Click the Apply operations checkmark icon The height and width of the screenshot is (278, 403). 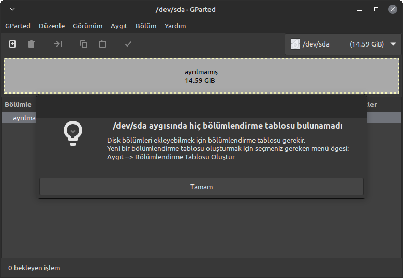click(128, 44)
